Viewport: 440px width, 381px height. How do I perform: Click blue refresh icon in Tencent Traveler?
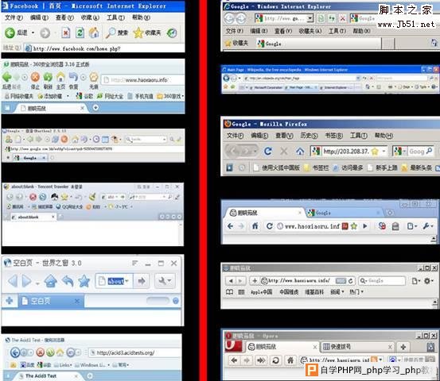43,197
